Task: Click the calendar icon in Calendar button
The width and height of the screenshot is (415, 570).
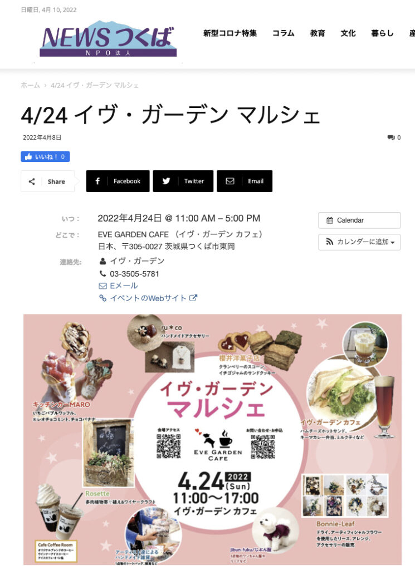Action: 330,220
